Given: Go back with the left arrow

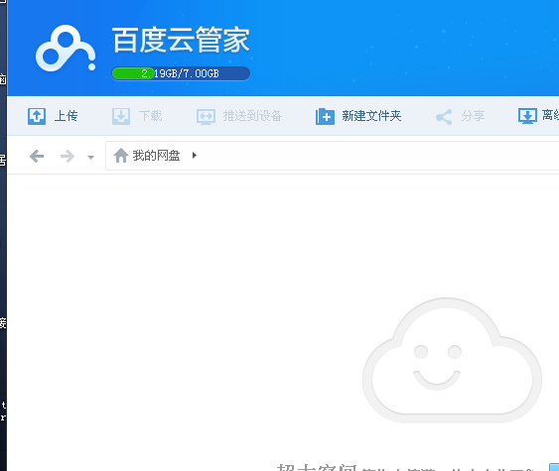Looking at the screenshot, I should tap(37, 156).
